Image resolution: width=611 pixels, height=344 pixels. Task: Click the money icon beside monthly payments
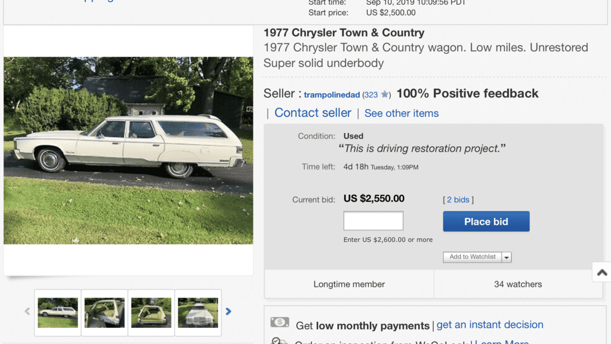point(279,322)
